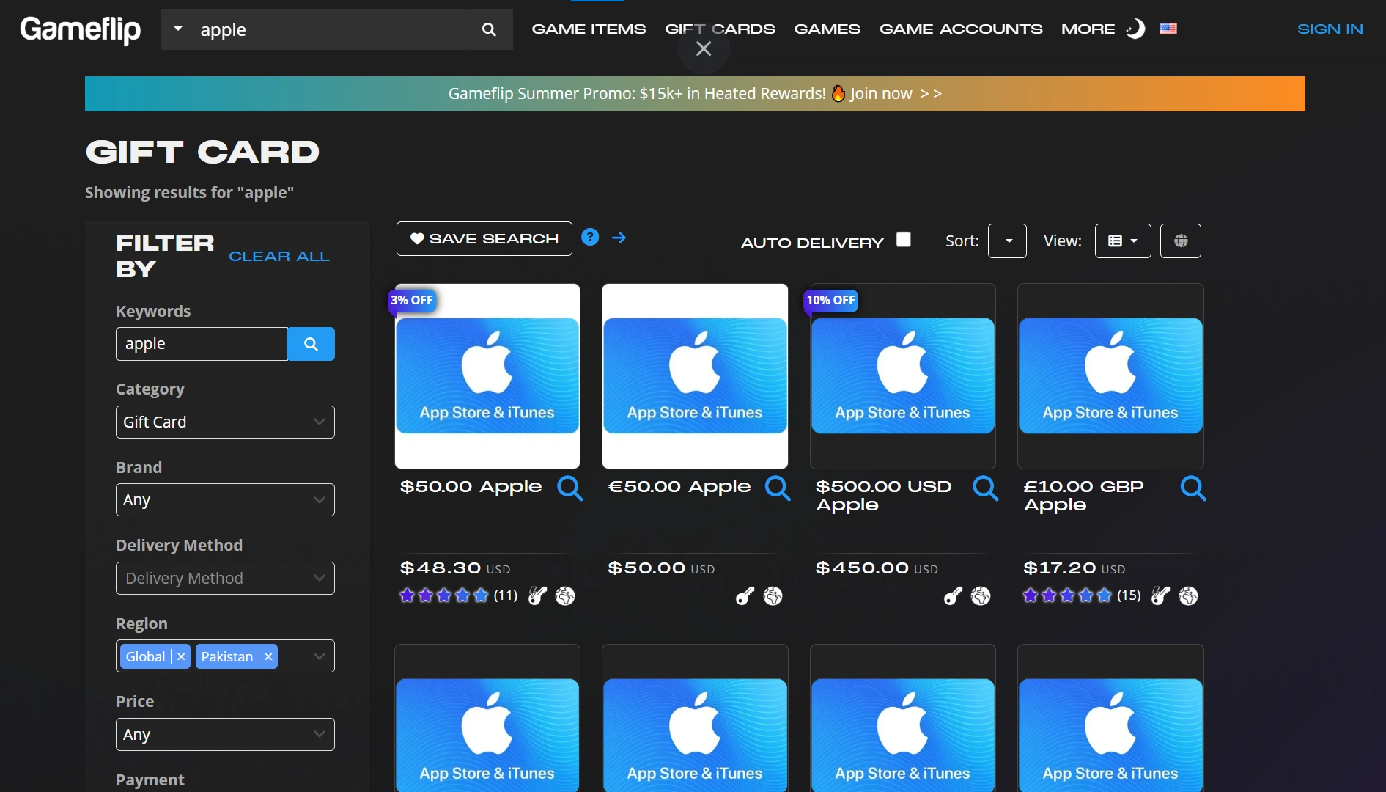Click the Summer Promo Join now banner

tap(695, 94)
